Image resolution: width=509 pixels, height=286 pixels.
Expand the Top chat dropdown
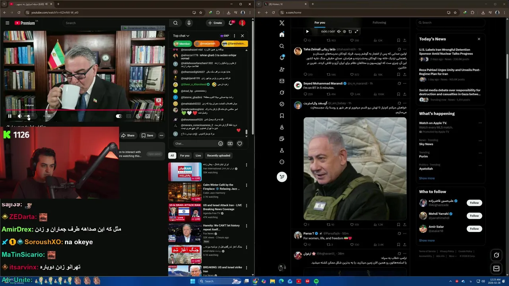[x=181, y=36]
